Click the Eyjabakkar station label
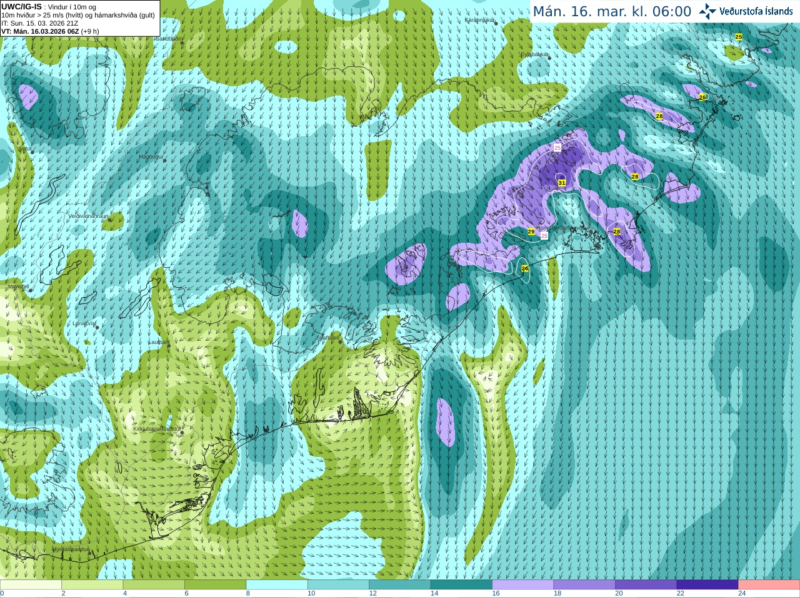This screenshot has height=598, width=800. (x=534, y=55)
